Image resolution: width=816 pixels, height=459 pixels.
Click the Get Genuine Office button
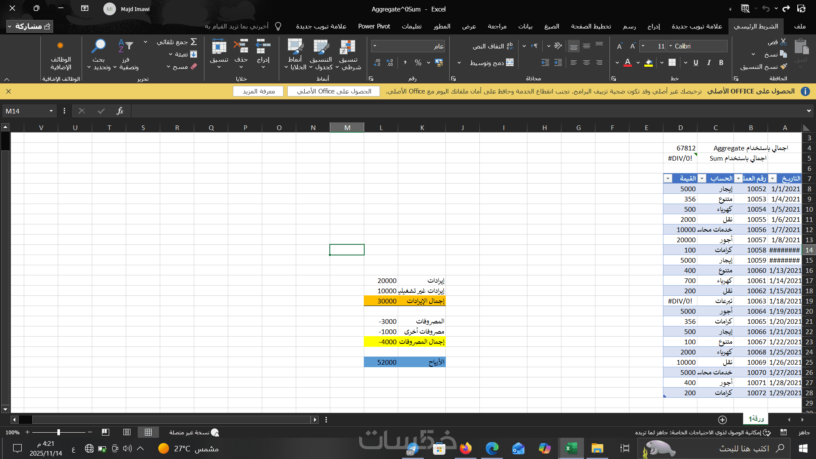pos(334,91)
